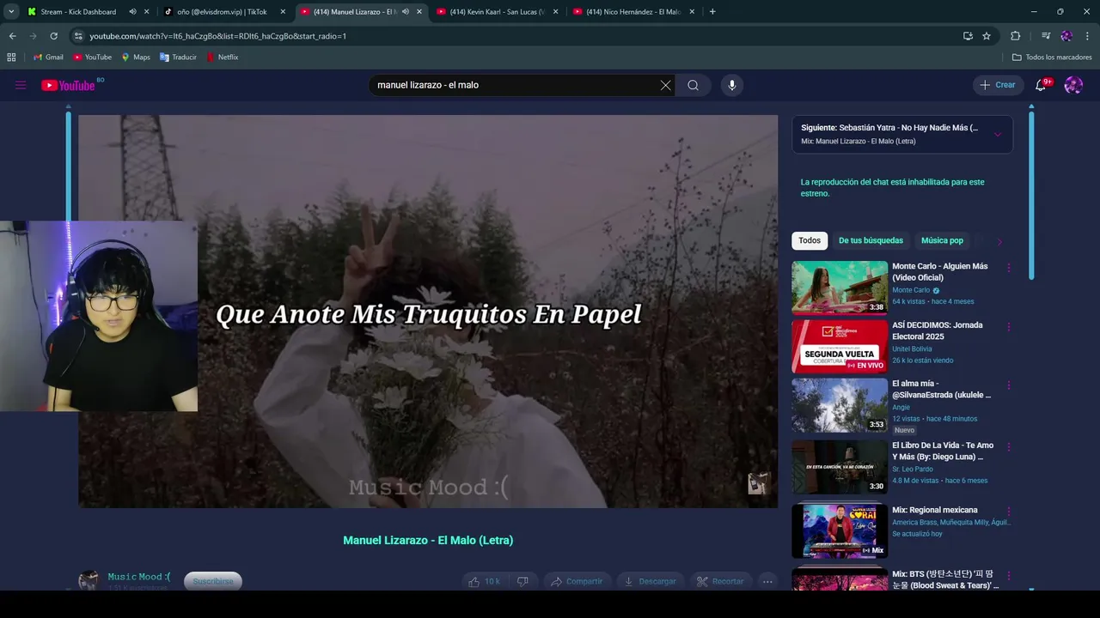Close the TikTok tab
The image size is (1100, 618).
tap(283, 12)
